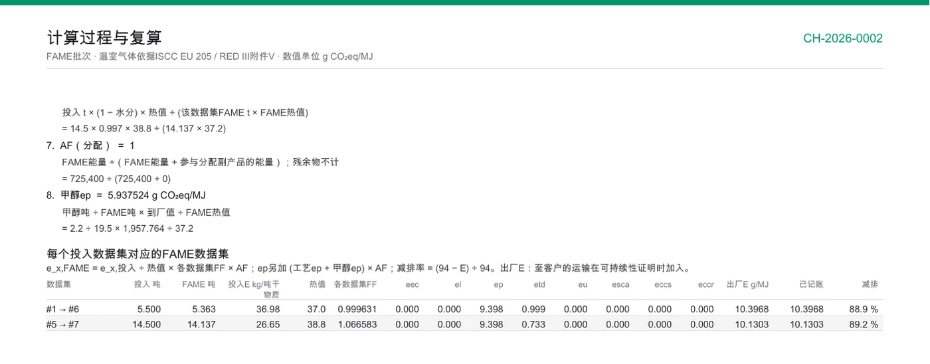Click the eccs column header

(663, 284)
